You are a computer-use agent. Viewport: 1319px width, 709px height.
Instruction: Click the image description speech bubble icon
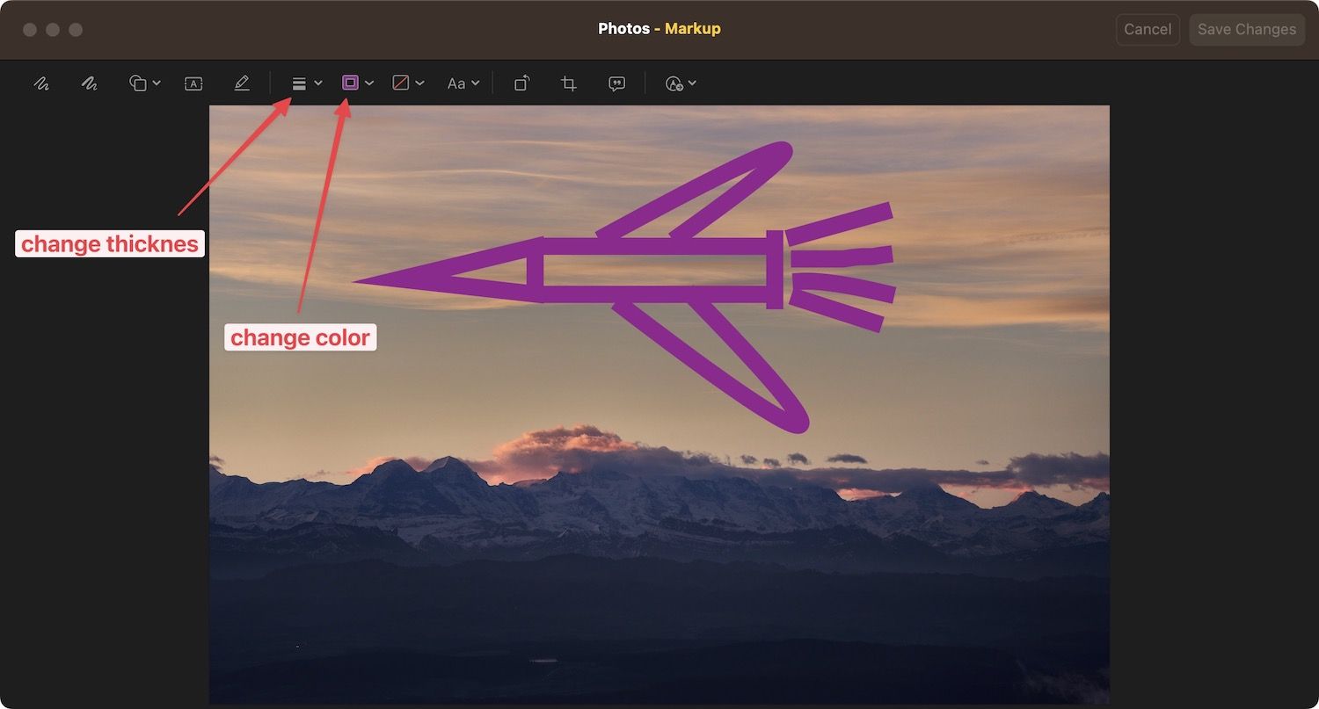tap(616, 83)
